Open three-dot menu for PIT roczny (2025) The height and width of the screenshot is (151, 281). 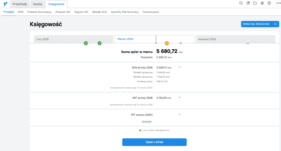(x=179, y=114)
